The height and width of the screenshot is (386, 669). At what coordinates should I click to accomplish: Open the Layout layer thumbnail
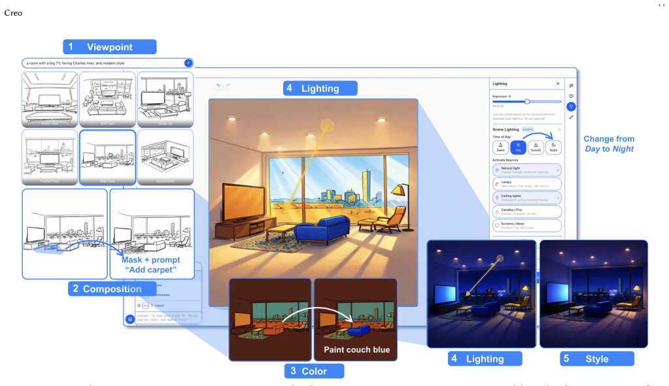[x=145, y=306]
